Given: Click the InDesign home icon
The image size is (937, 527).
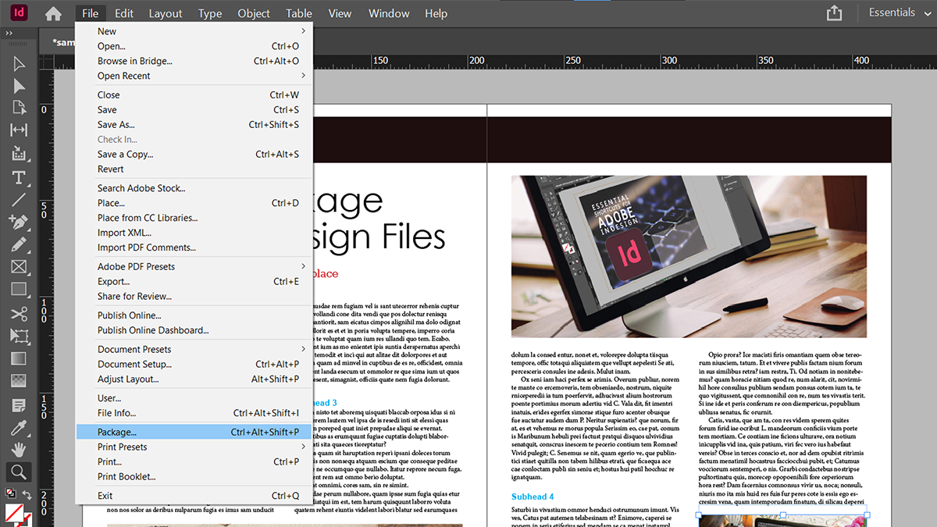Looking at the screenshot, I should click(52, 12).
